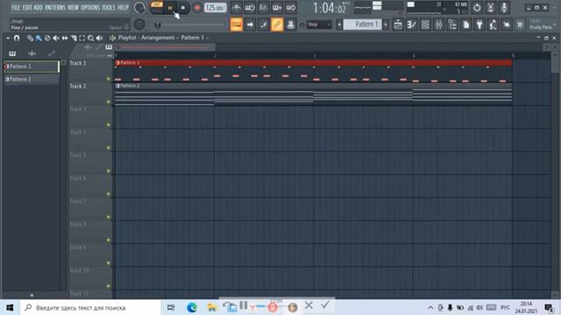561x315 pixels.
Task: Toggle the Playlist magnet snap icon
Action: [17, 38]
